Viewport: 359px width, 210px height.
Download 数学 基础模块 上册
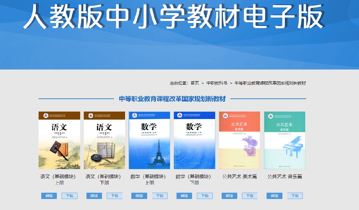pyautogui.click(x=160, y=196)
